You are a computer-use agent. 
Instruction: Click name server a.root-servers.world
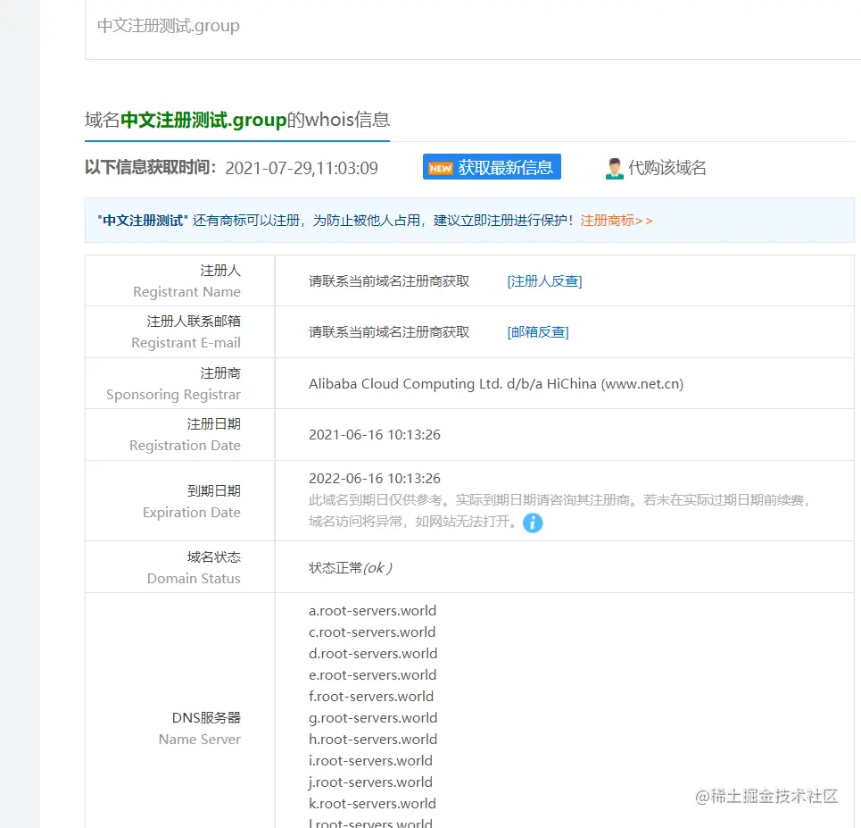click(x=372, y=611)
